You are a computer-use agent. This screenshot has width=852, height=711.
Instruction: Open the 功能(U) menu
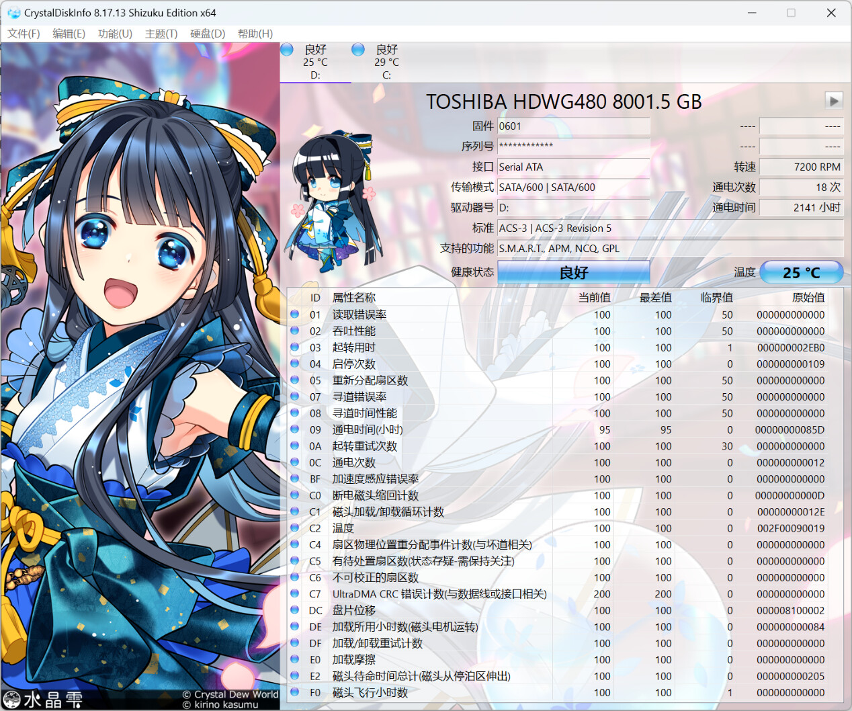pyautogui.click(x=115, y=34)
